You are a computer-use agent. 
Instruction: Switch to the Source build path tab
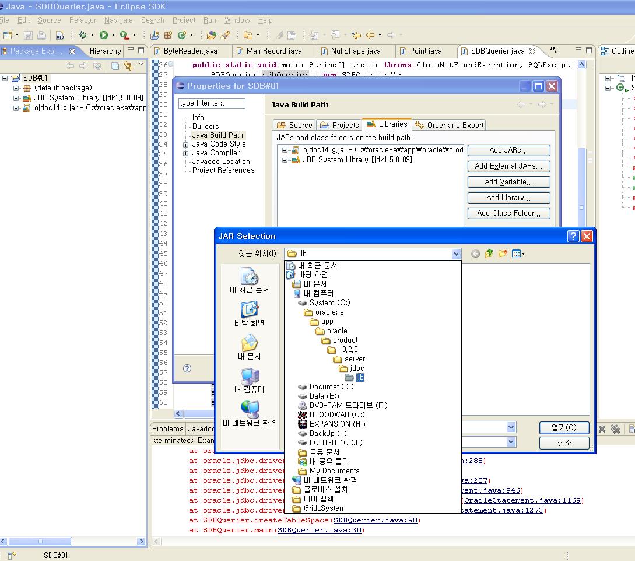click(x=294, y=126)
